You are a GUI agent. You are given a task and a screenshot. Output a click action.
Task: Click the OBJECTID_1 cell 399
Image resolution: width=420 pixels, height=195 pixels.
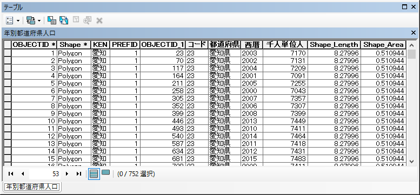(x=163, y=114)
